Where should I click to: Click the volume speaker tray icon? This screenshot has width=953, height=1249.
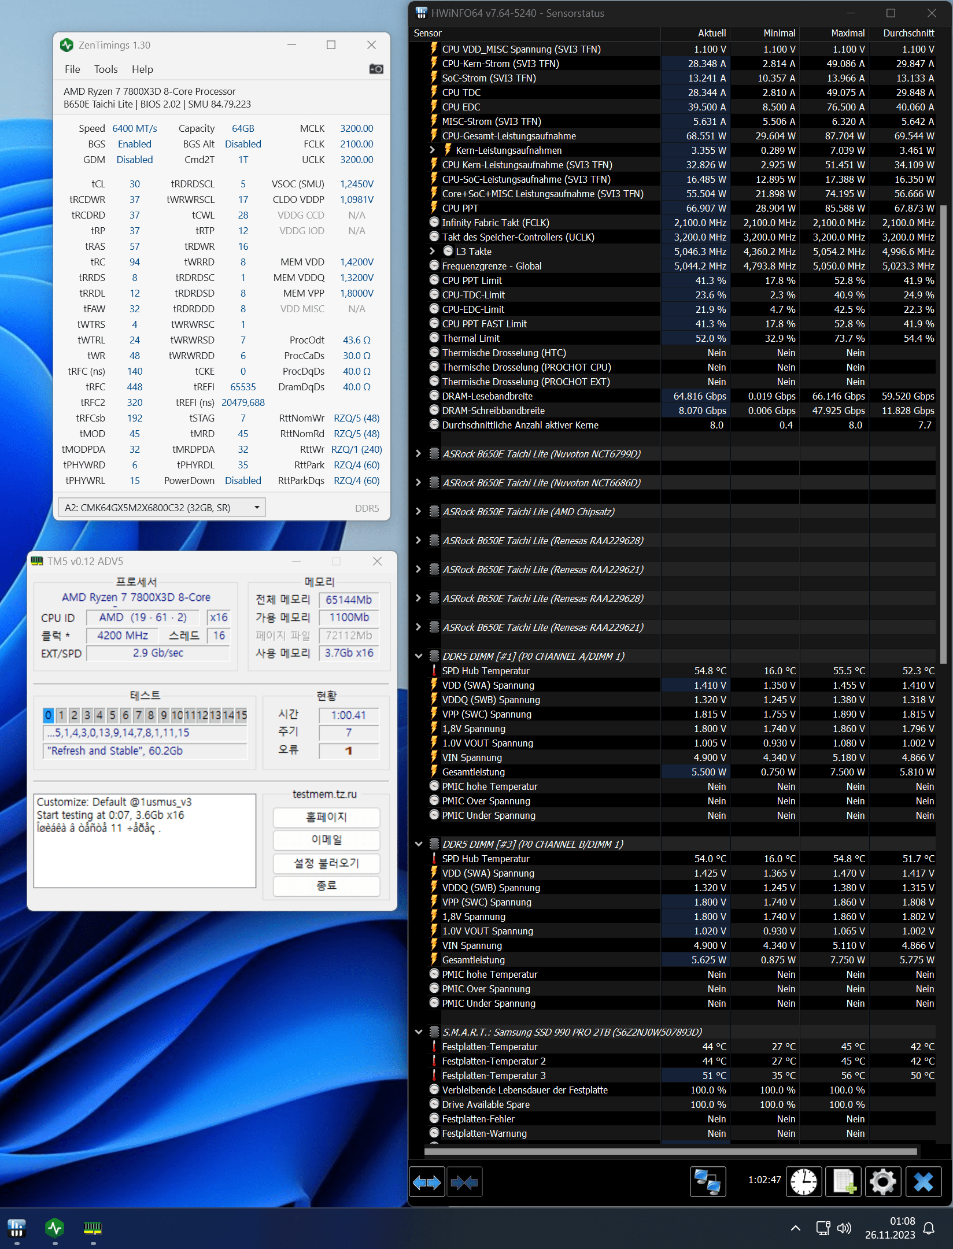(x=844, y=1228)
